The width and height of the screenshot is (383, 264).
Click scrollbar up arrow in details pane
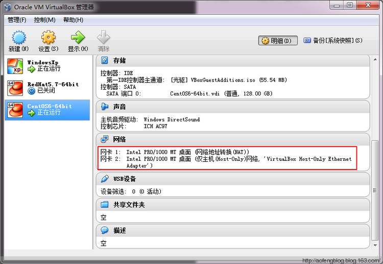point(375,59)
